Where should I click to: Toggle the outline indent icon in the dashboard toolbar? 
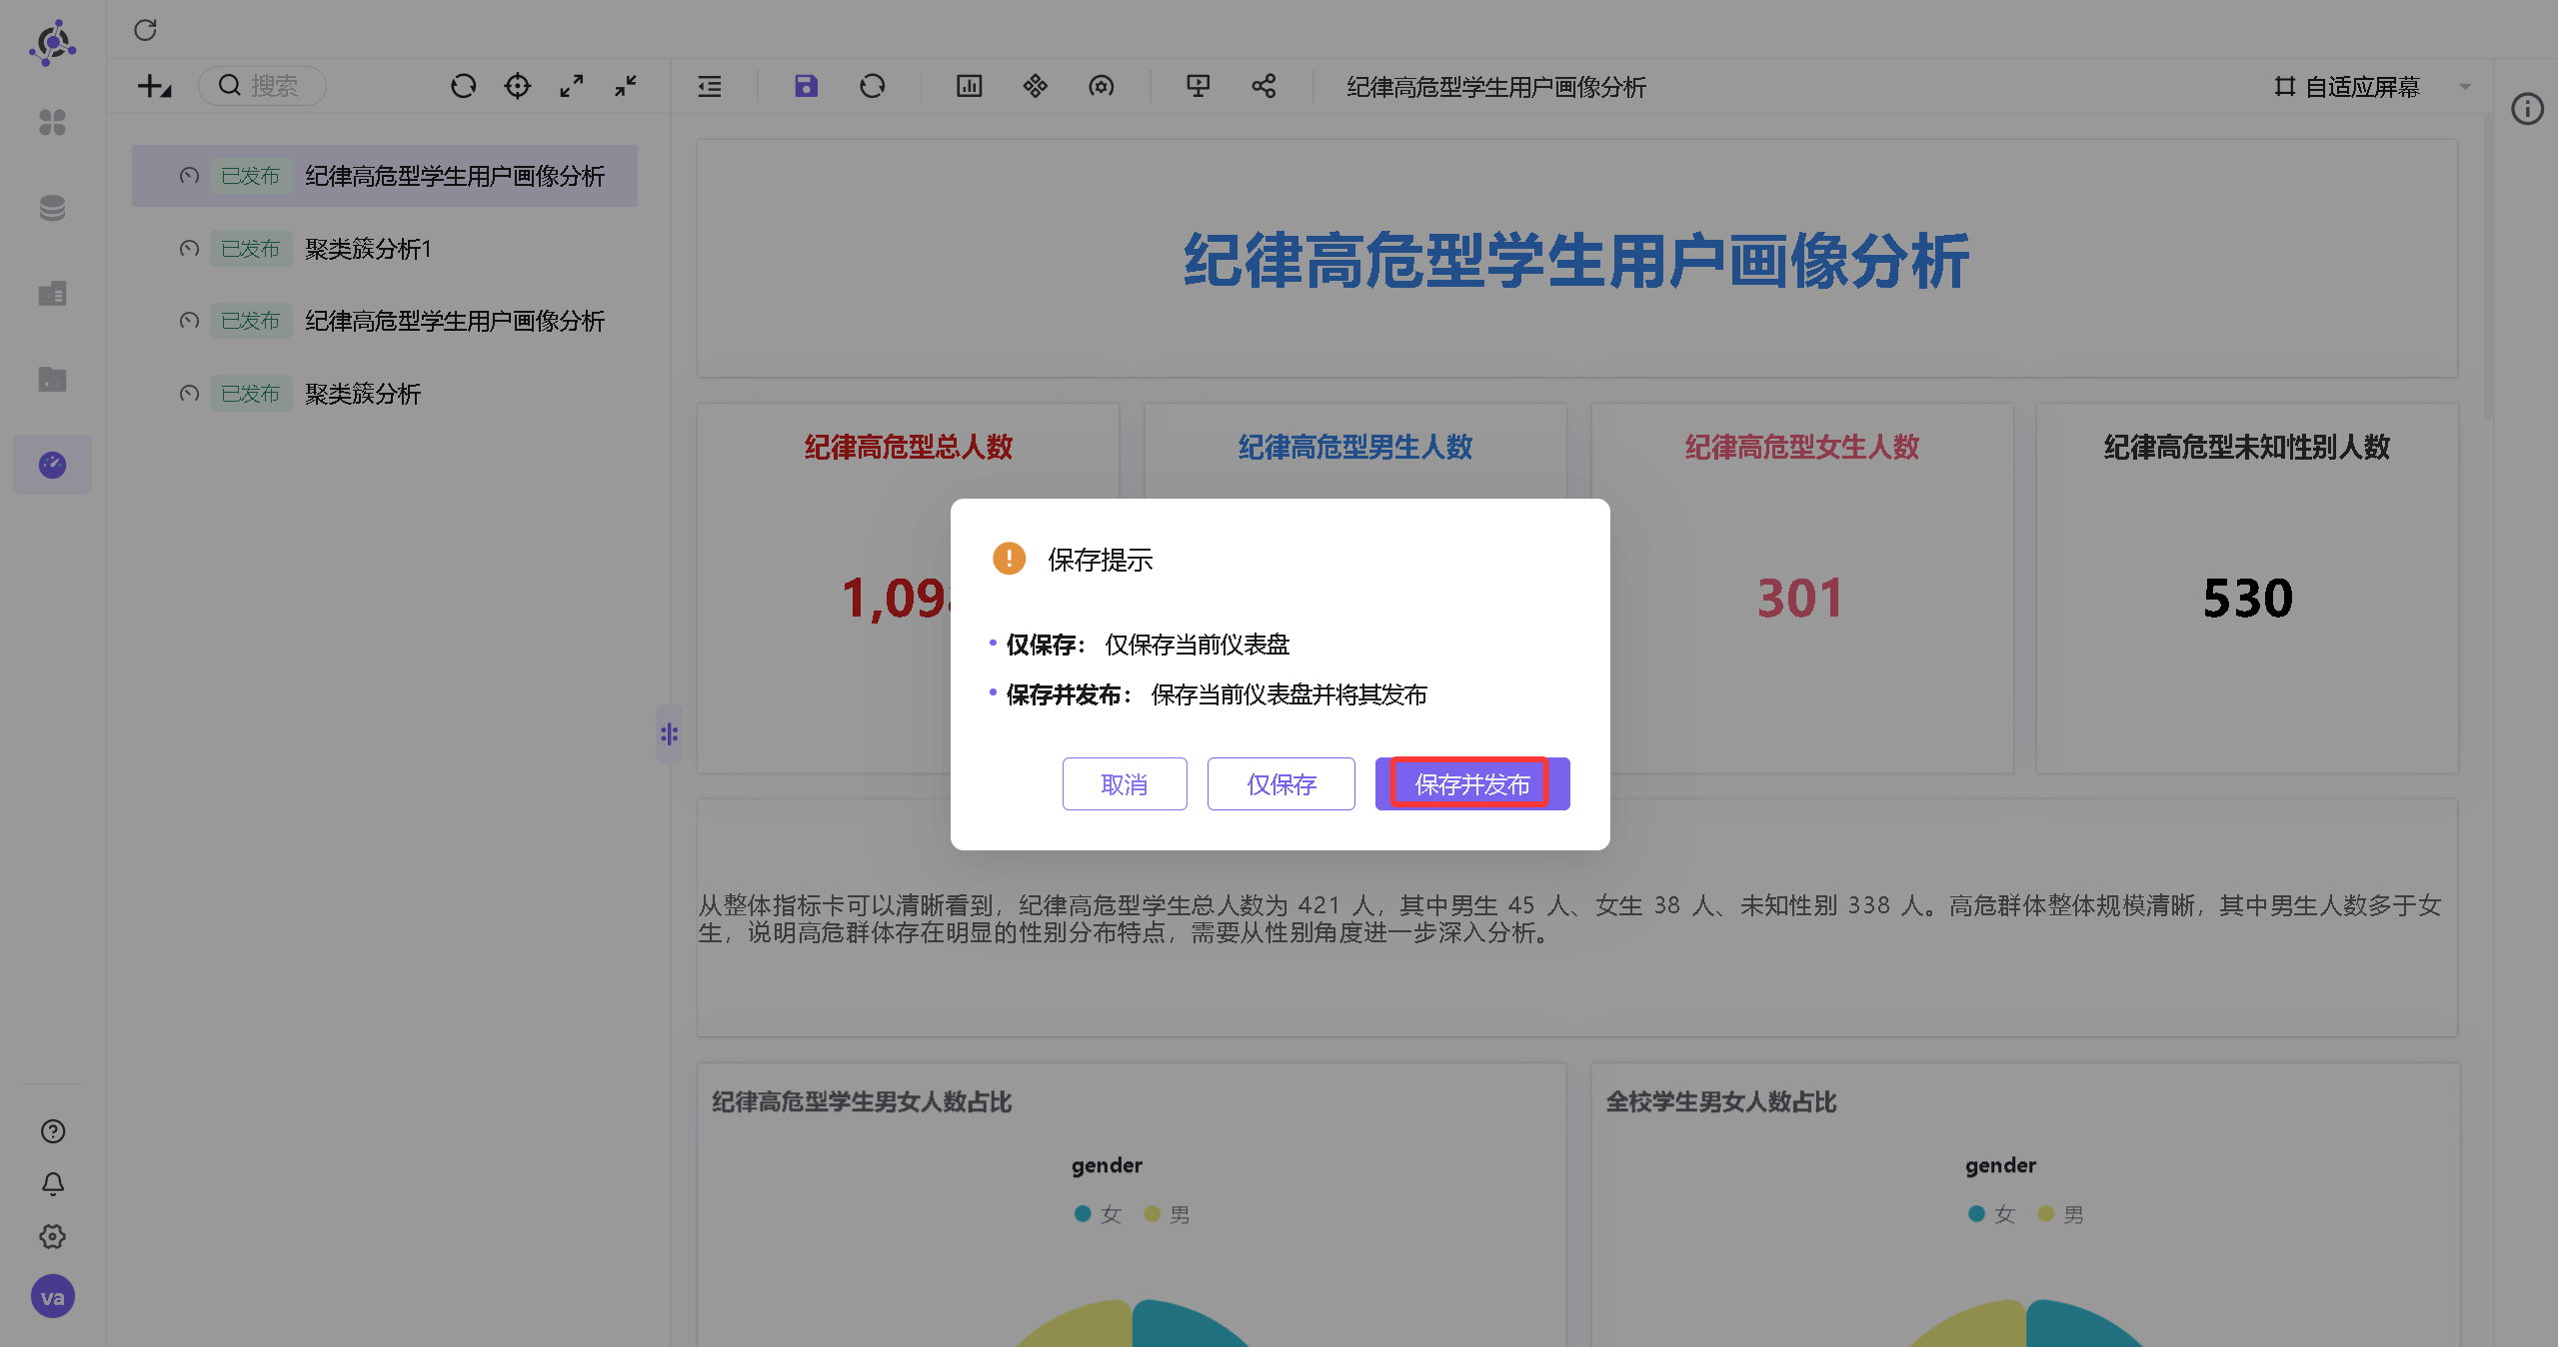pyautogui.click(x=710, y=86)
